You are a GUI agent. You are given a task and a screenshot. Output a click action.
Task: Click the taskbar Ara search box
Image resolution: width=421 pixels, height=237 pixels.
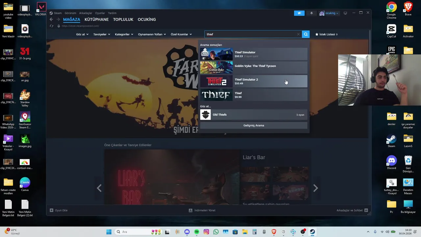139,232
